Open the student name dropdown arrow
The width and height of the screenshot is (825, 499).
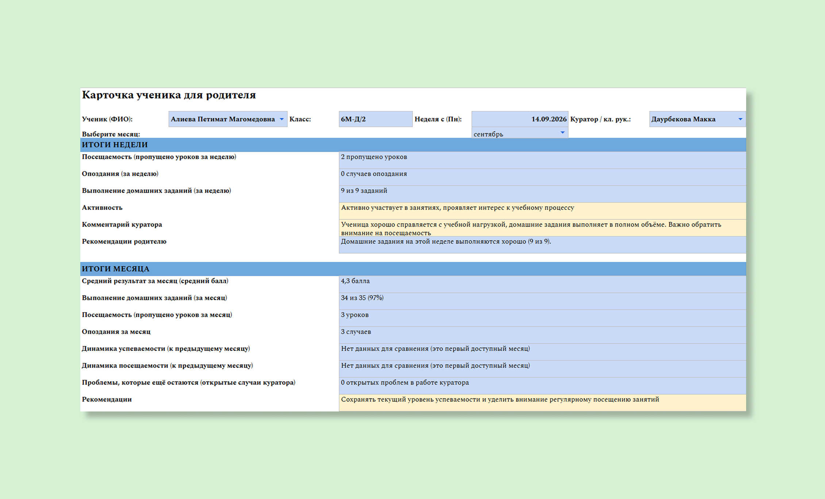(x=281, y=119)
